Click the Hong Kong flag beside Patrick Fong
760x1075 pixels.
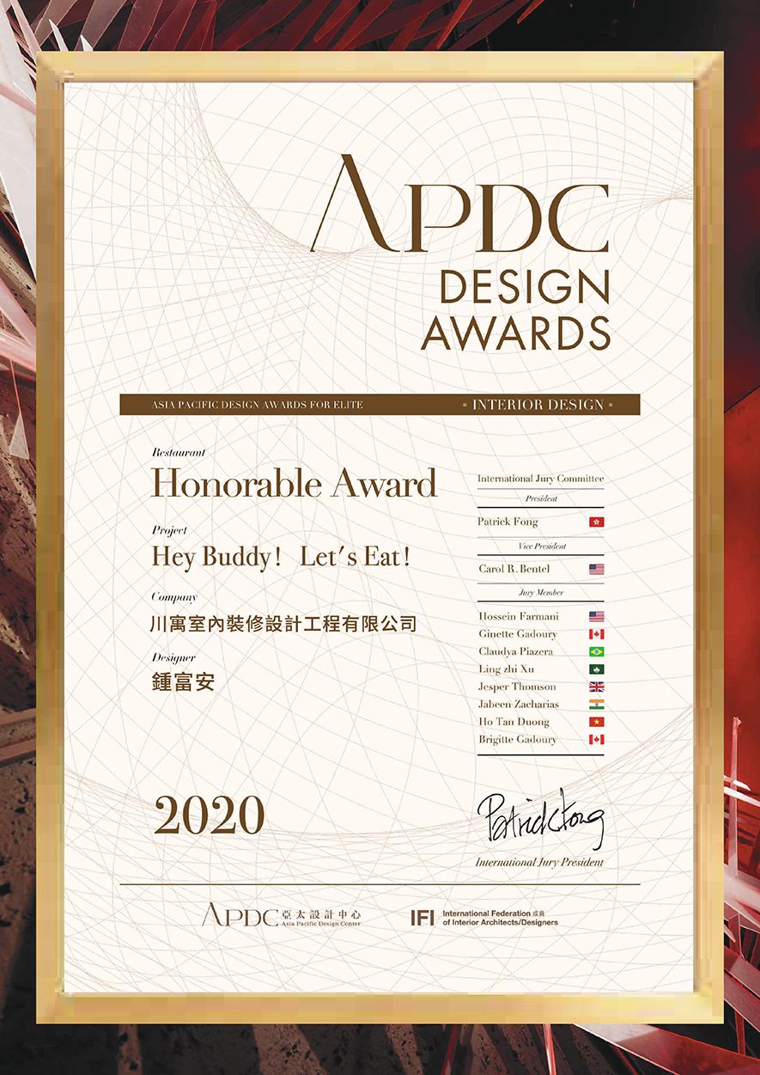pos(597,522)
